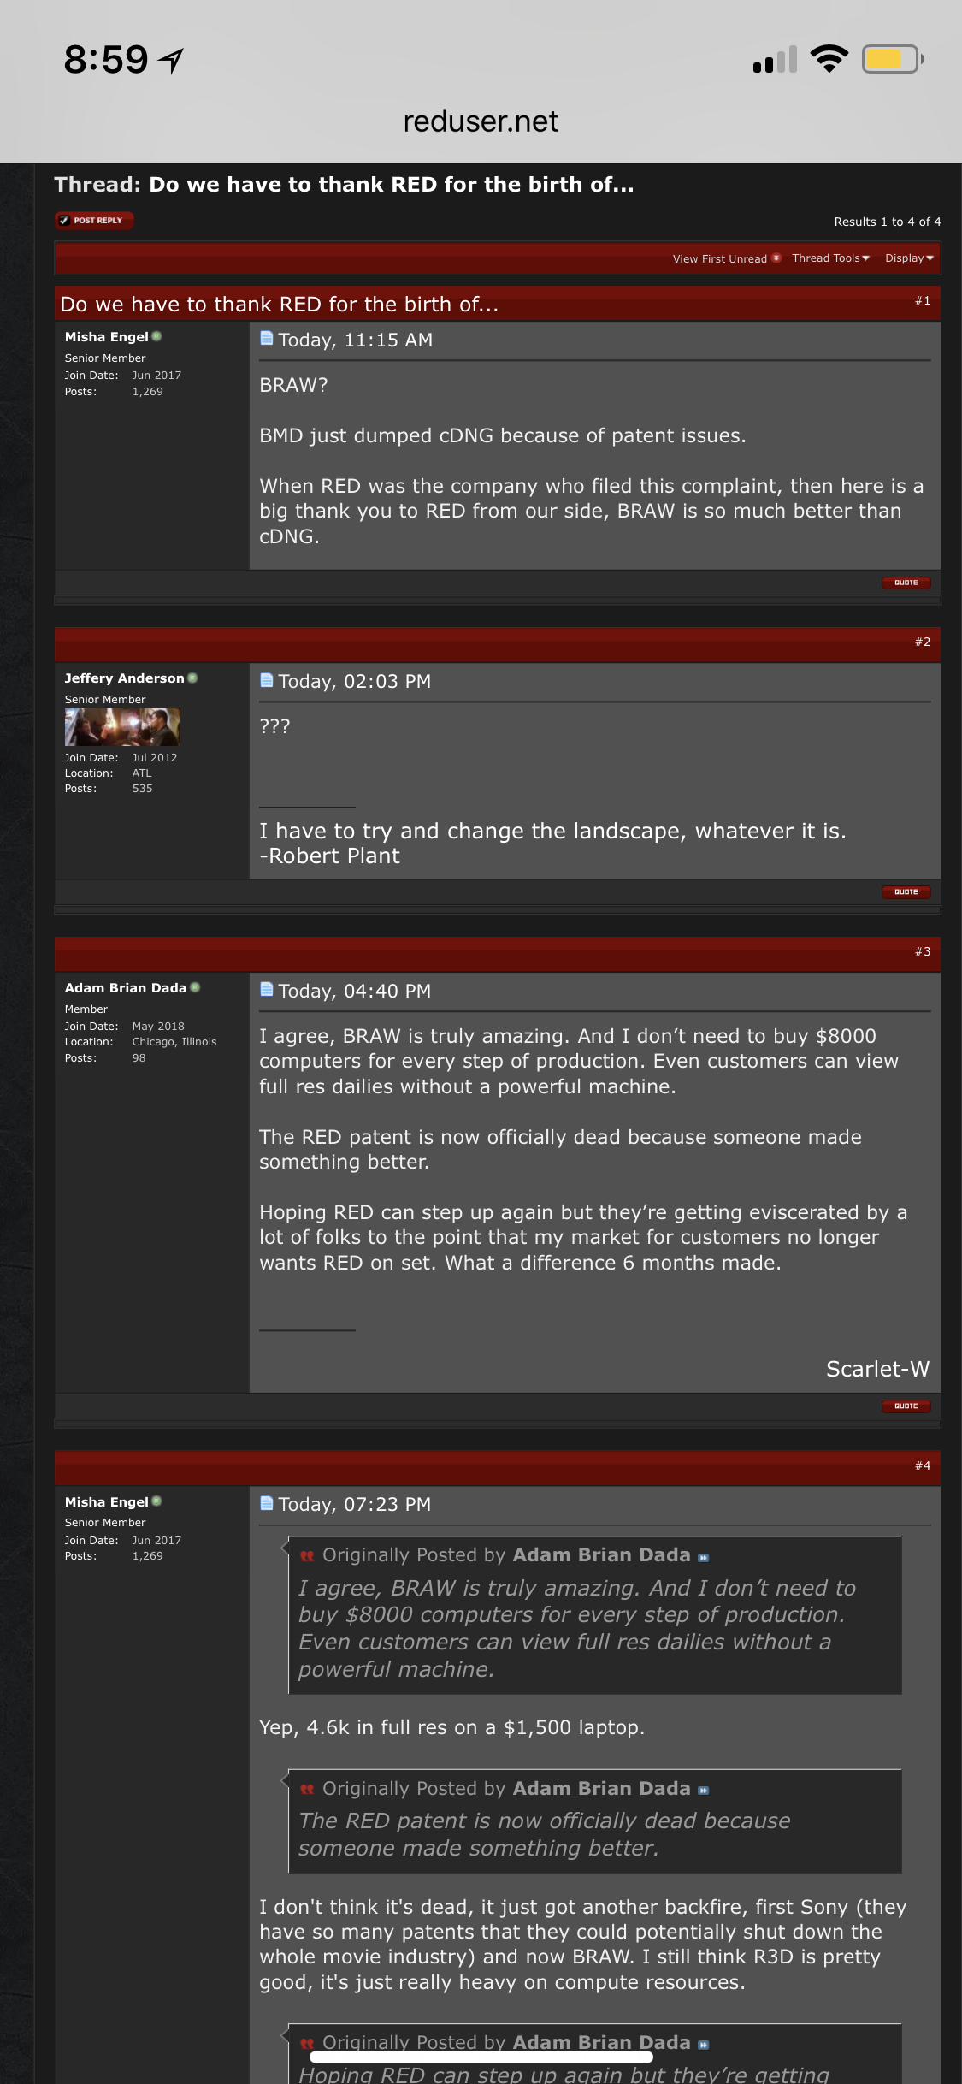Click online status icon next to Misha Engel in post #1
Viewport: 962px width, 2084px height.
point(156,336)
